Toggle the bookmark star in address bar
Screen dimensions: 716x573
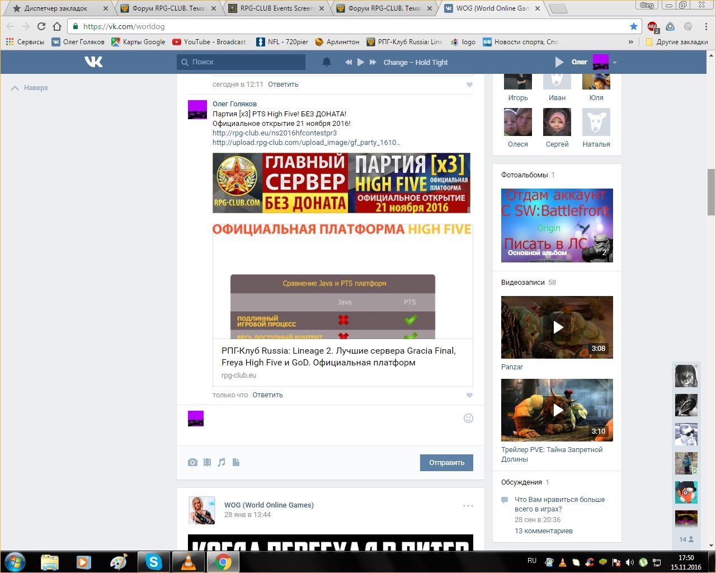(633, 26)
